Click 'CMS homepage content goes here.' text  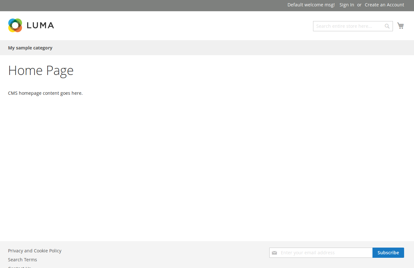pyautogui.click(x=45, y=93)
